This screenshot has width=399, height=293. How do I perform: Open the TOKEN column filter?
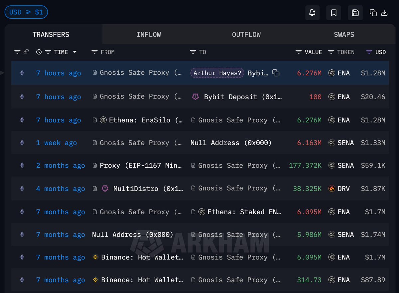331,52
